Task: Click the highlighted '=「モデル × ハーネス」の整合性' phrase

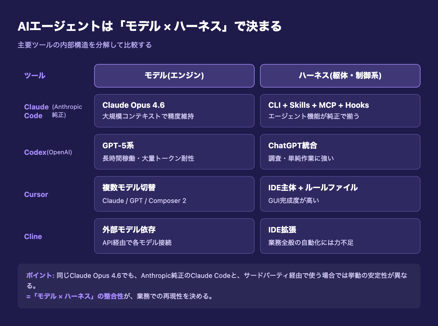Action: 75,296
